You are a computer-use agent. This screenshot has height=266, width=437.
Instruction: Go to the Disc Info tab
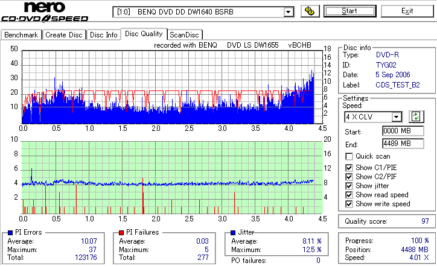(x=104, y=35)
